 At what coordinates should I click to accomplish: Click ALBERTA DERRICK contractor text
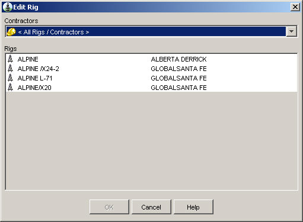(x=178, y=59)
